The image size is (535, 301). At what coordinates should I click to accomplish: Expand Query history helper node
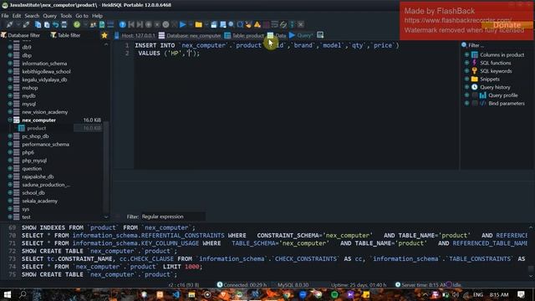pyautogui.click(x=466, y=87)
